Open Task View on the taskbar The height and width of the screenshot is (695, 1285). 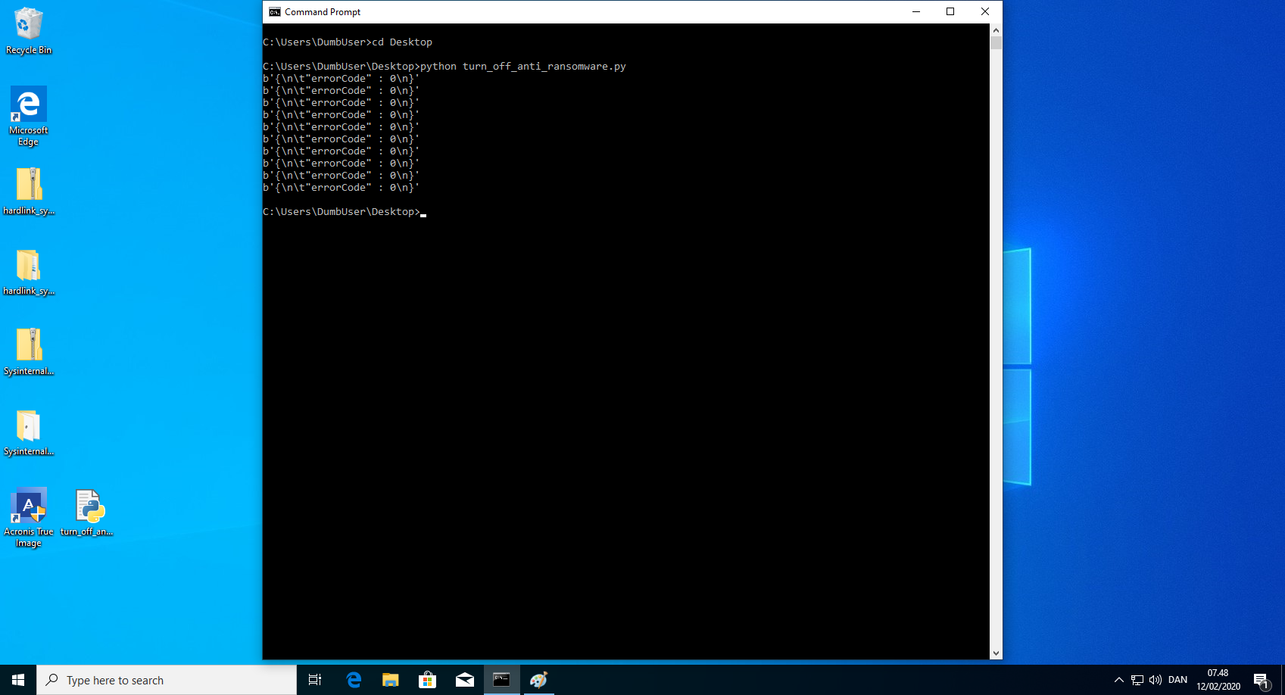pyautogui.click(x=315, y=680)
